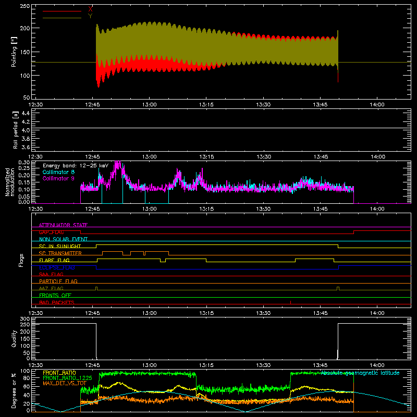This screenshot has width=417, height=417.
Task: Click the 0.15 tick on the modulation axis
Action: (24, 182)
